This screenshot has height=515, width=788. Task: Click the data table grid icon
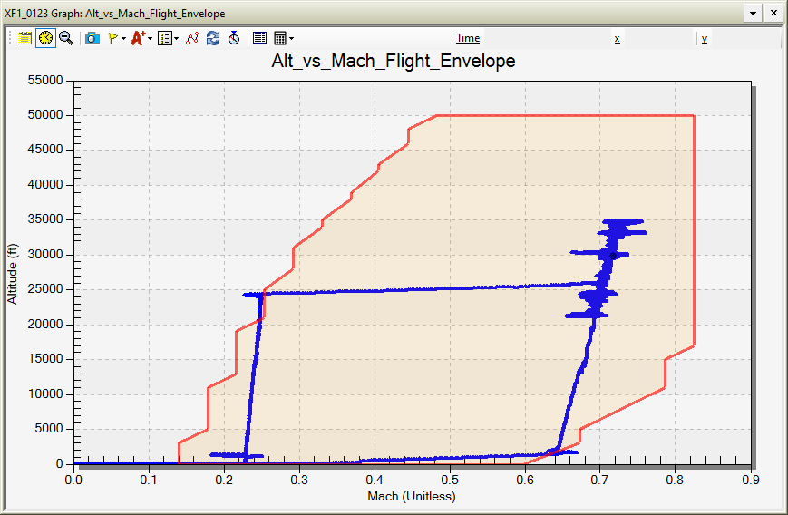[x=260, y=38]
